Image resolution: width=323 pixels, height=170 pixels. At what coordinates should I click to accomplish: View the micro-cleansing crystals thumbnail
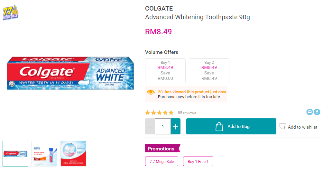point(73,154)
